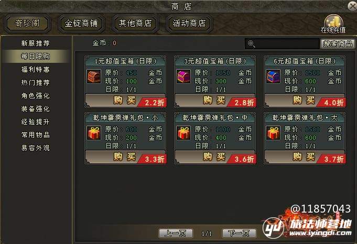Image resolution: width=357 pixels, height=244 pixels.
Task: Click the 6元超值宝箱 blue chest icon
Action: click(273, 76)
